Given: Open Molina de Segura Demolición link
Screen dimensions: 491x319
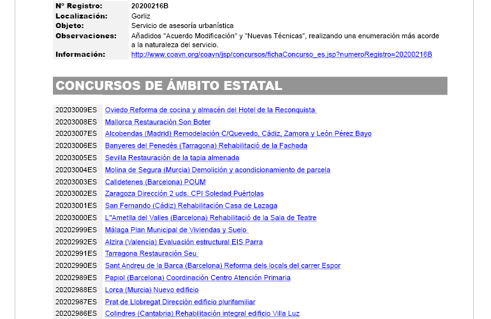Looking at the screenshot, I should coord(217,170).
